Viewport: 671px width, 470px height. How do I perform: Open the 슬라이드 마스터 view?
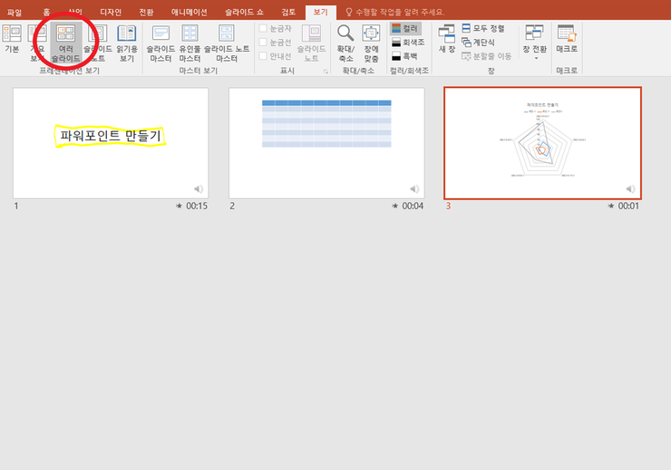point(160,43)
